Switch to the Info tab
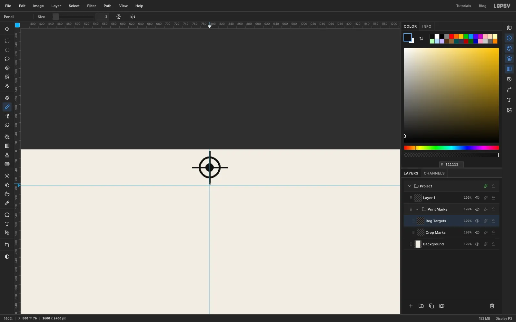Screen dimensions: 516x322 427,26
